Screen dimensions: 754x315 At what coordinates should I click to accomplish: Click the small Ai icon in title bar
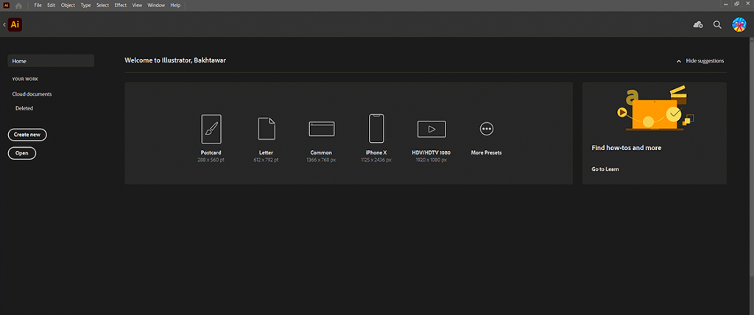(6, 5)
